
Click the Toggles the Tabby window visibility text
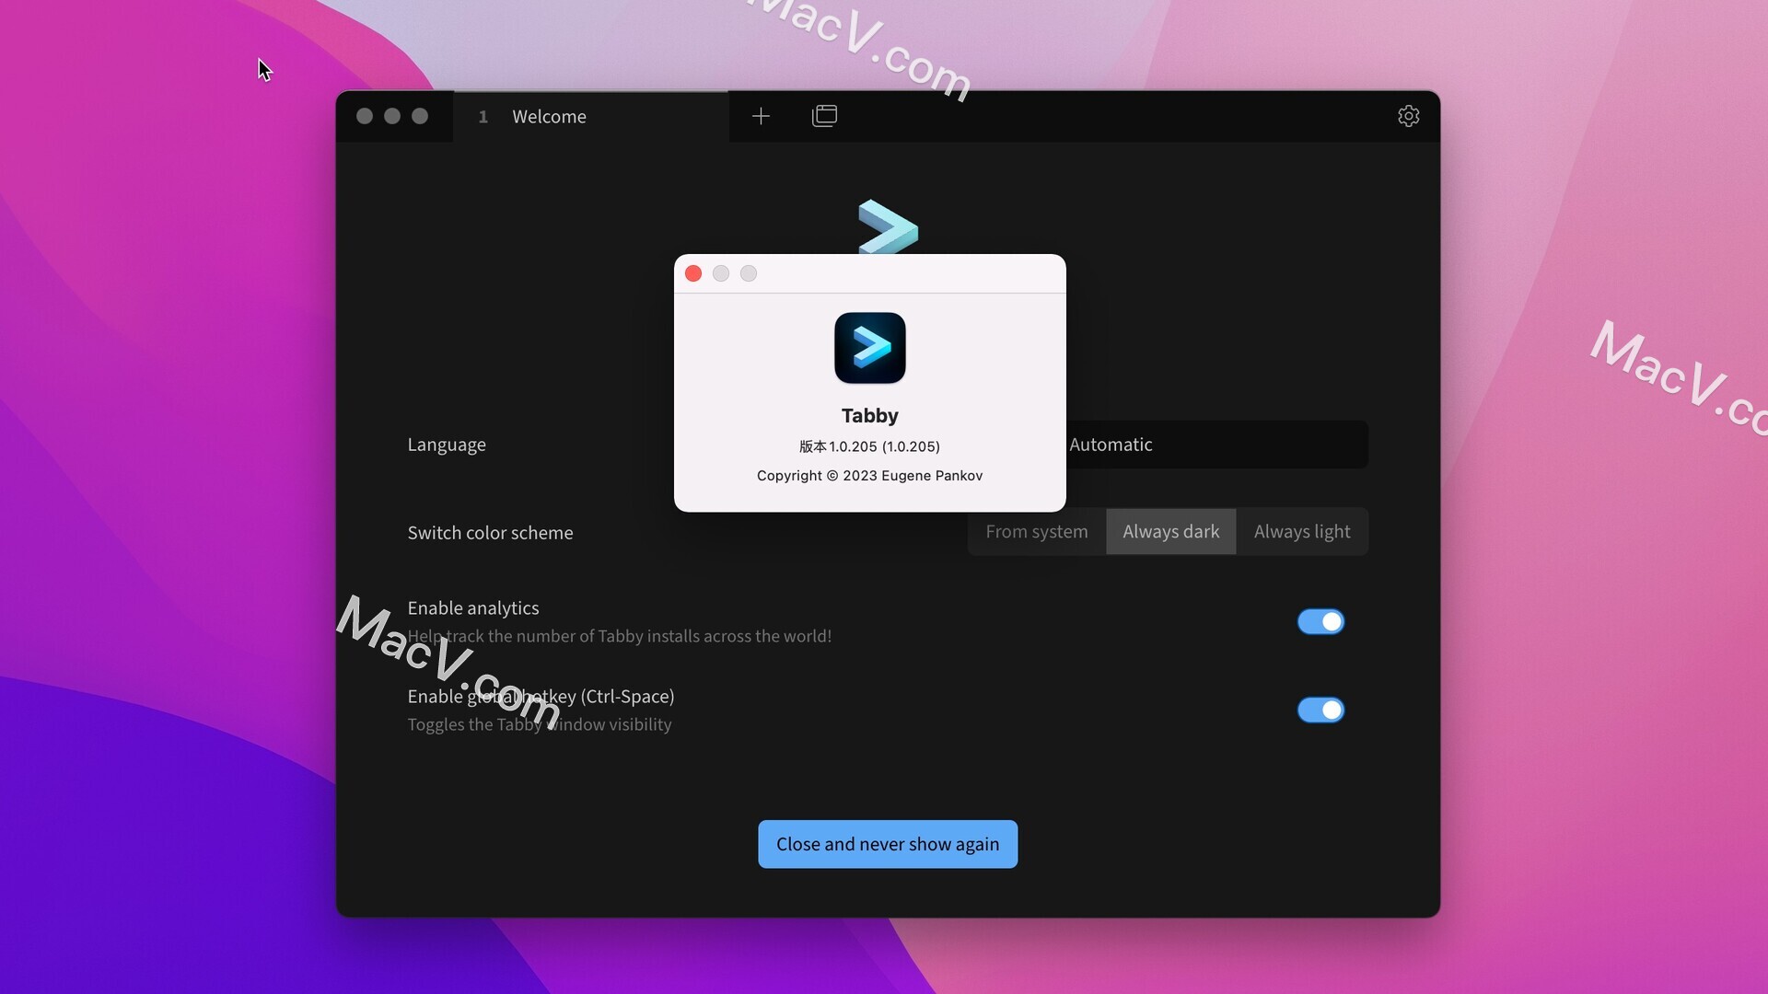pos(540,725)
